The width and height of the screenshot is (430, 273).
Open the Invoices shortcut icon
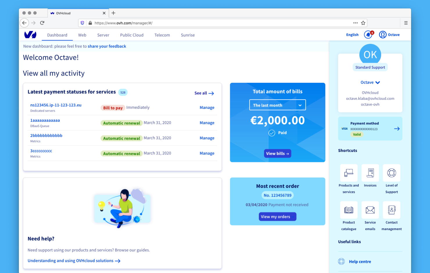[x=370, y=173]
